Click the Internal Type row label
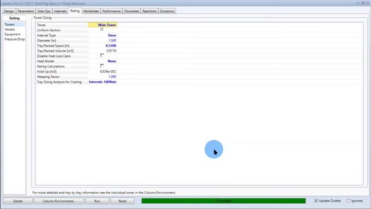Screen dimensions: 371x209 (46, 35)
